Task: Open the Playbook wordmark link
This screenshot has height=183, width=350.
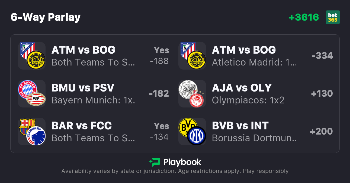Action: (x=182, y=162)
